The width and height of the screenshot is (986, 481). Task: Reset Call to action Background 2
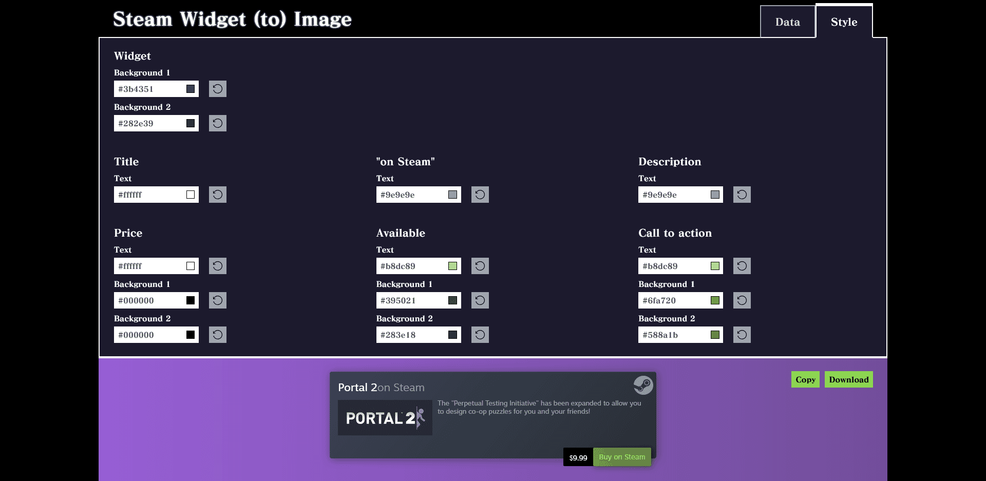point(742,335)
